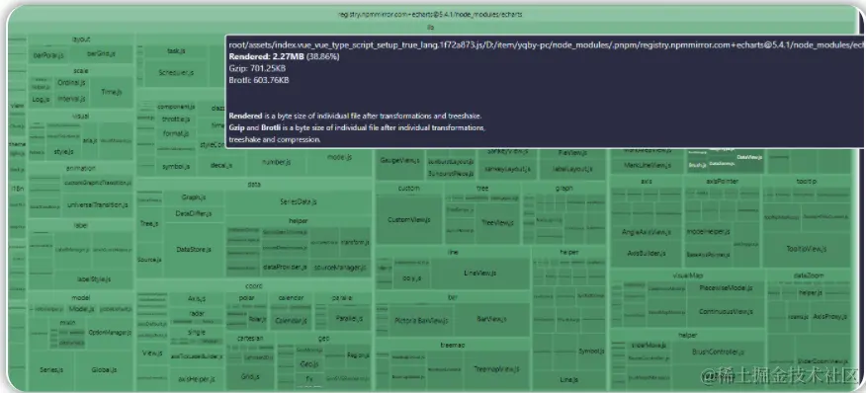Open the LineView.js block
This screenshot has width=866, height=393.
click(479, 273)
